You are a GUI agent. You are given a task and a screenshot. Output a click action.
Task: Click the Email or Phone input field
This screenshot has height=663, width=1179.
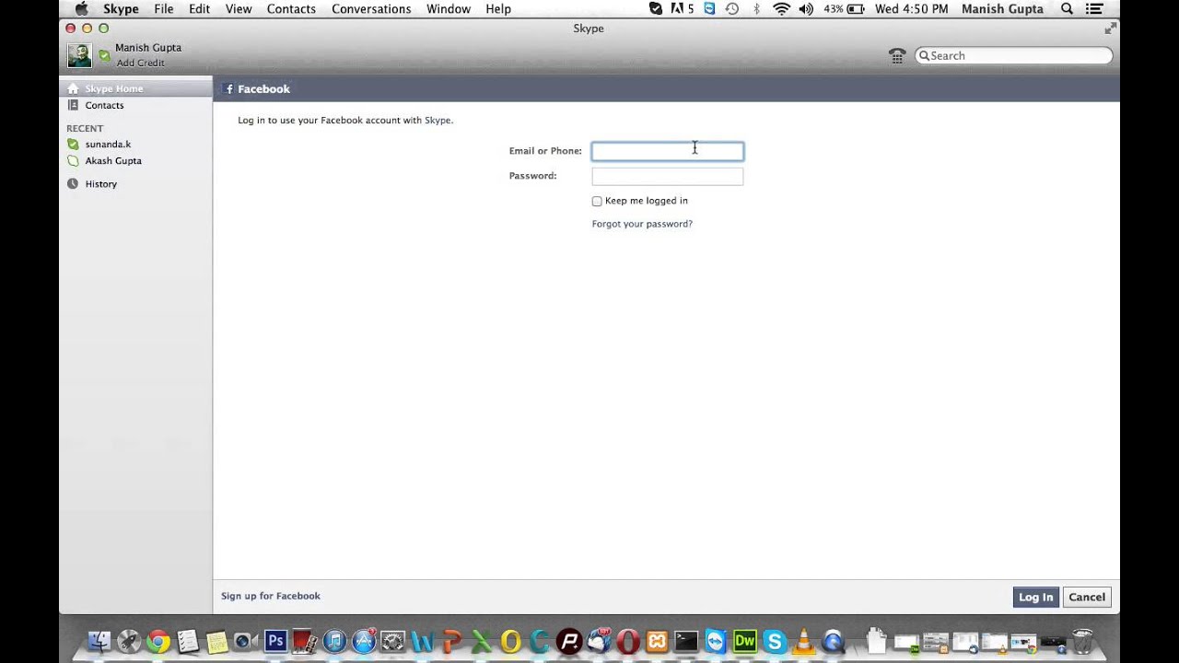click(x=668, y=151)
